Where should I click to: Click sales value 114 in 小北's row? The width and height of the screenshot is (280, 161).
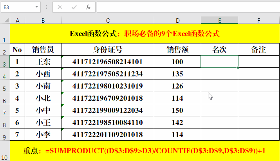[x=177, y=98]
